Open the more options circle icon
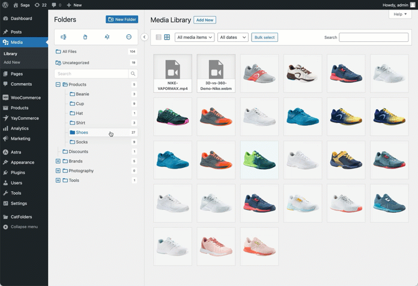Viewport: 418px width, 286px height. [129, 37]
